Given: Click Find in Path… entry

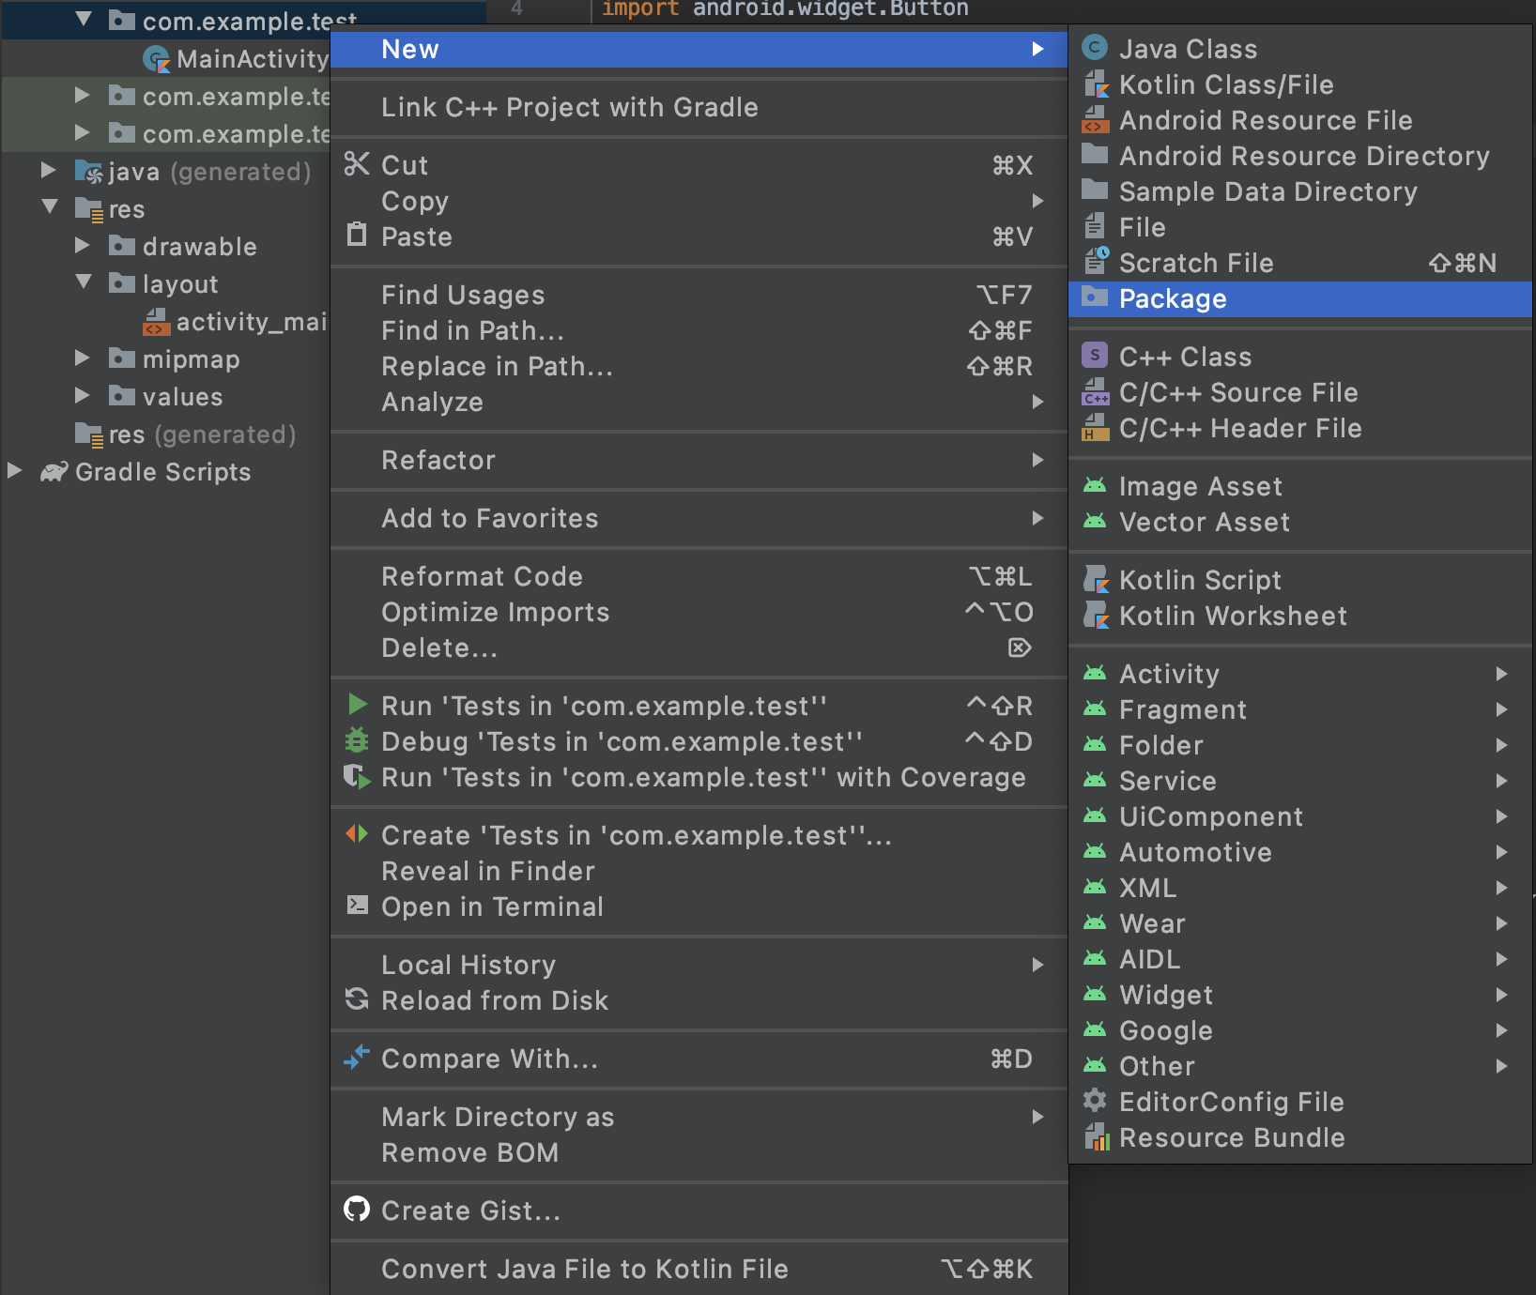Looking at the screenshot, I should [699, 330].
